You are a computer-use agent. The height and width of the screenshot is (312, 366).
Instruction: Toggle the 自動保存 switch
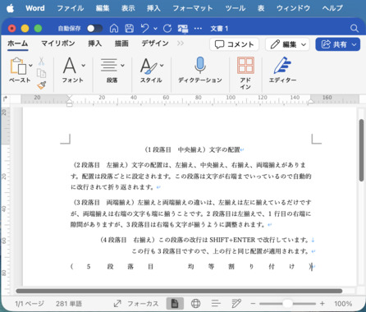tap(94, 28)
